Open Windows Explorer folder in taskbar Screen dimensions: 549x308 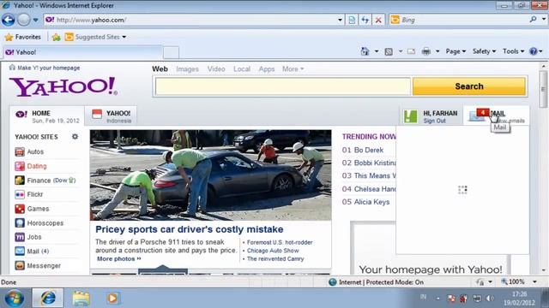(x=81, y=299)
